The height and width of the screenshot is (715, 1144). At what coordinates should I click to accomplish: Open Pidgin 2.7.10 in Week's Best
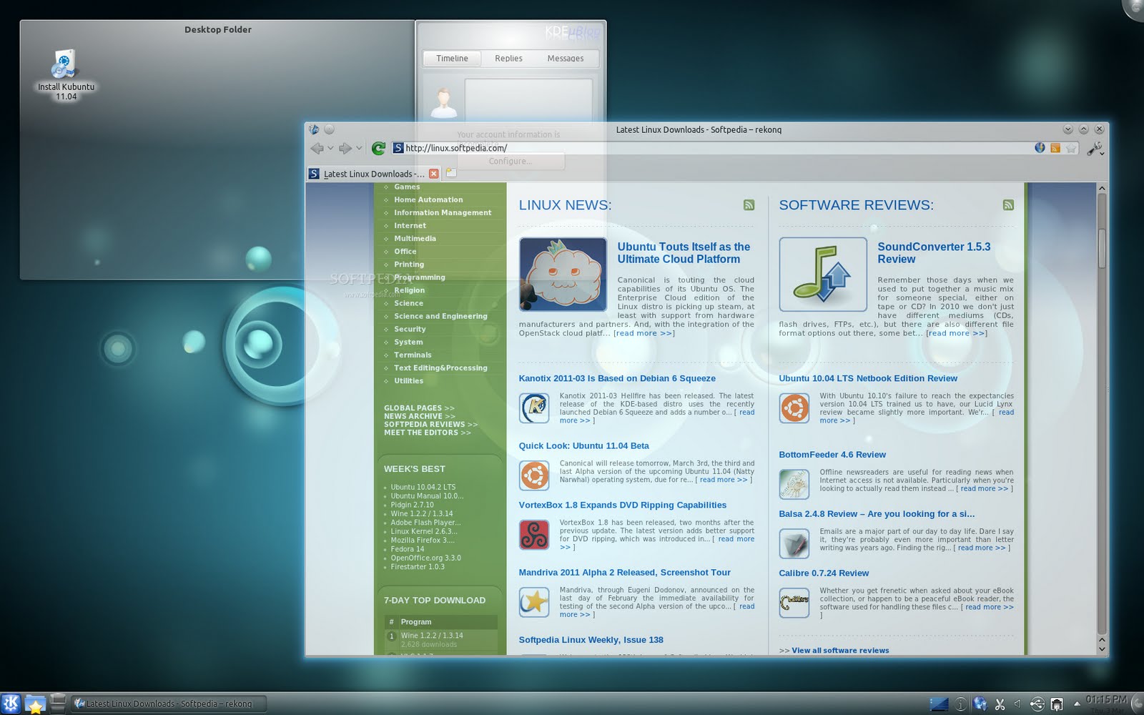click(x=412, y=505)
